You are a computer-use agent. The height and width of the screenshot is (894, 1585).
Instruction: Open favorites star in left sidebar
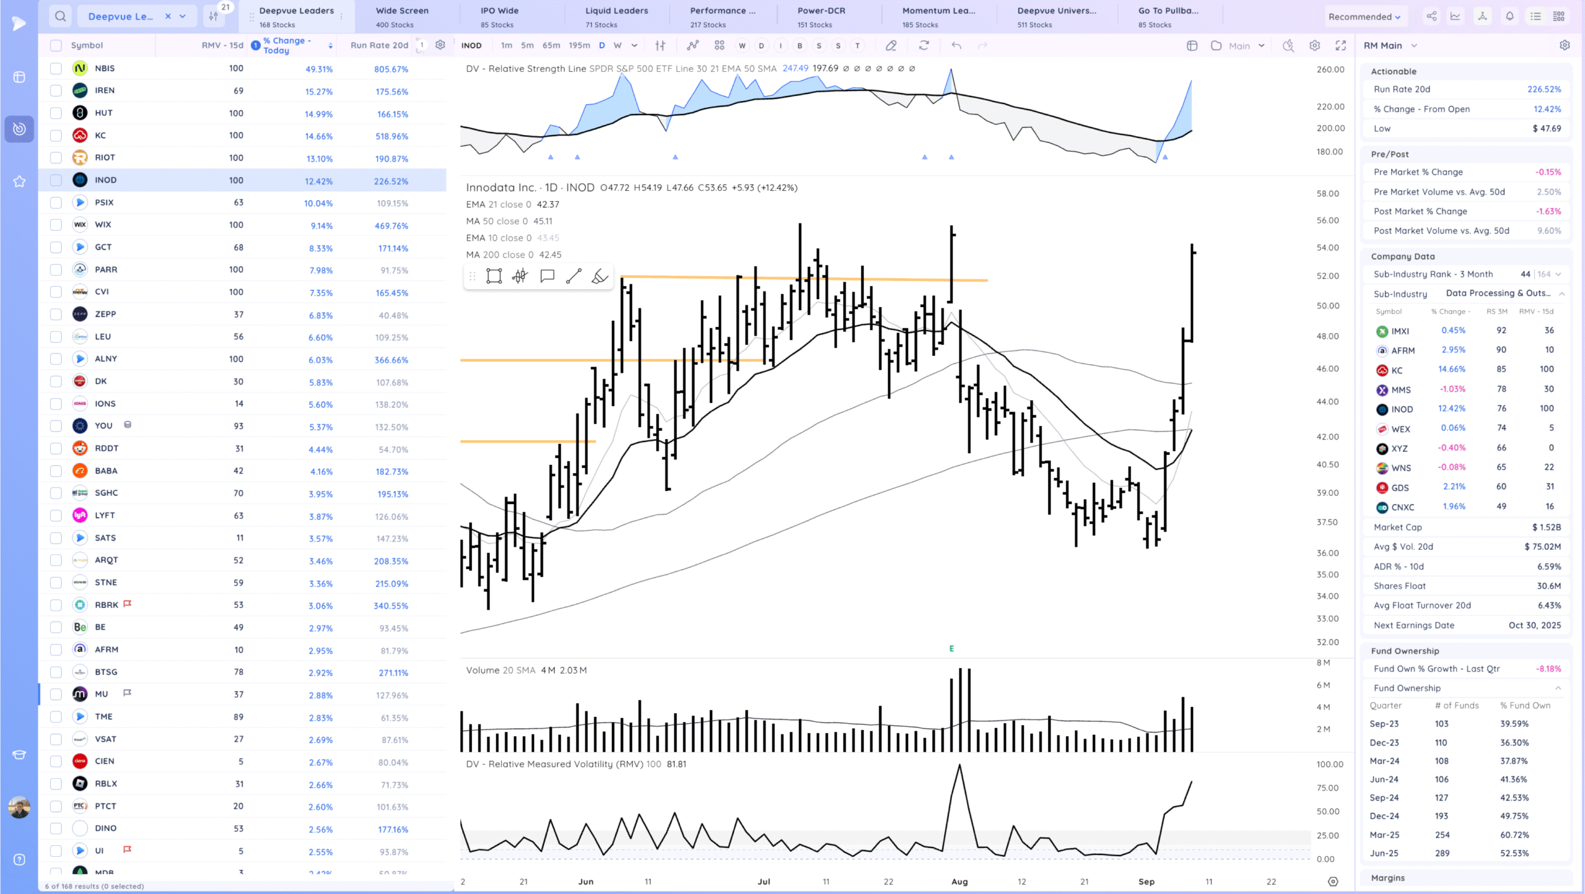[x=19, y=181]
